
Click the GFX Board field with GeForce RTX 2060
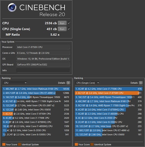pyautogui.click(x=43, y=65)
